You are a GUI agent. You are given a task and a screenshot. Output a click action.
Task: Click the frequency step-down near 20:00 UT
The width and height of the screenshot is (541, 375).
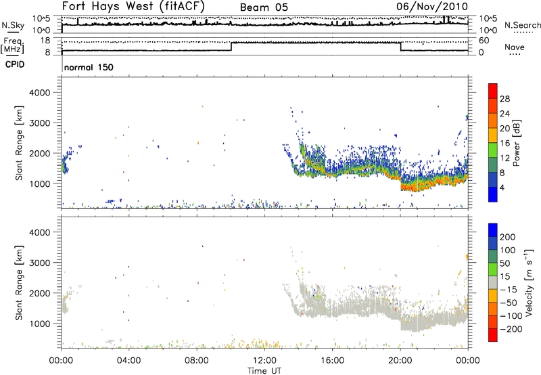tap(401, 46)
